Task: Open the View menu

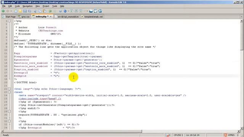Action: [x=37, y=6]
